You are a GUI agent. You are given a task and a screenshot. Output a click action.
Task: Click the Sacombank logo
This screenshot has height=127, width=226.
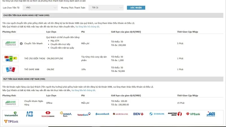coord(102,114)
